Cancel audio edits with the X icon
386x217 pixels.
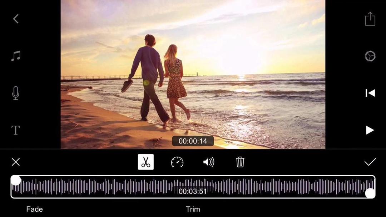[x=16, y=162]
